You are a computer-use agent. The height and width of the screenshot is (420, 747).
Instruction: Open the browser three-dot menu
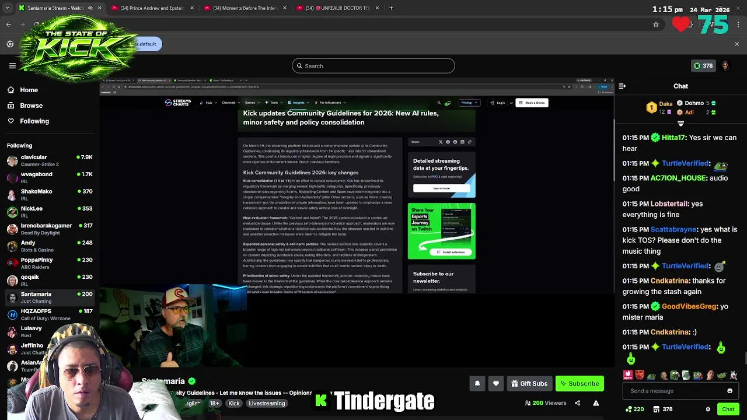coord(738,24)
